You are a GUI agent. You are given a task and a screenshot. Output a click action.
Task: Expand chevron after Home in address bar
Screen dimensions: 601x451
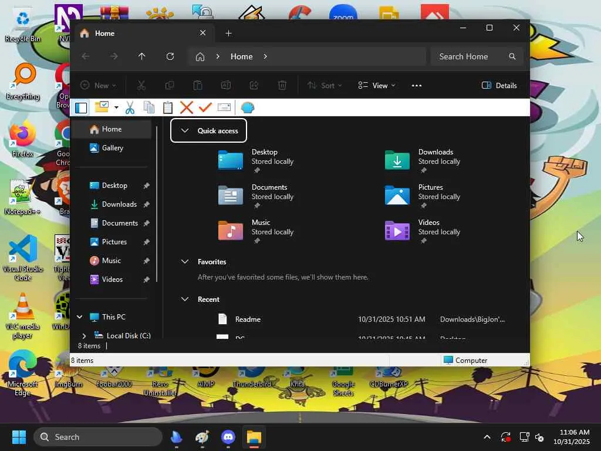pyautogui.click(x=265, y=56)
